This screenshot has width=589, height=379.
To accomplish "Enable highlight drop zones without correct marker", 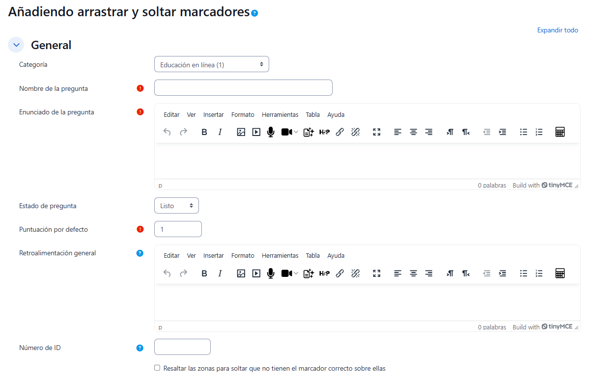I will pyautogui.click(x=157, y=368).
